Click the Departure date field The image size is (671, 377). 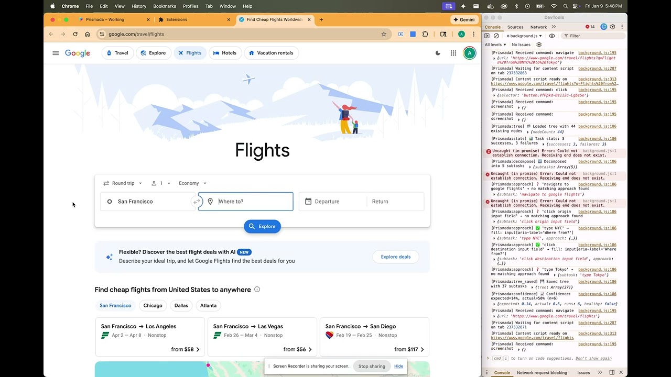coord(332,202)
